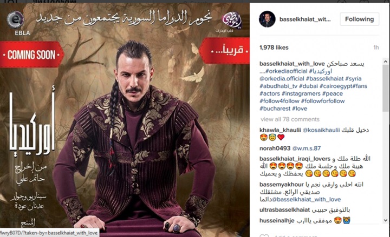Open the basselkhaiat_wit... username in the header
Viewport: 390px width, 237px height.
(305, 19)
